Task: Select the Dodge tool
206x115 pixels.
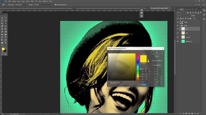Action: (x=5, y=34)
